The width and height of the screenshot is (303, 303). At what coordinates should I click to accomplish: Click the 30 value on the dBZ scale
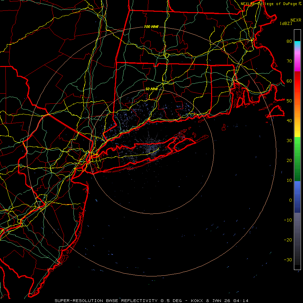tap(289, 140)
